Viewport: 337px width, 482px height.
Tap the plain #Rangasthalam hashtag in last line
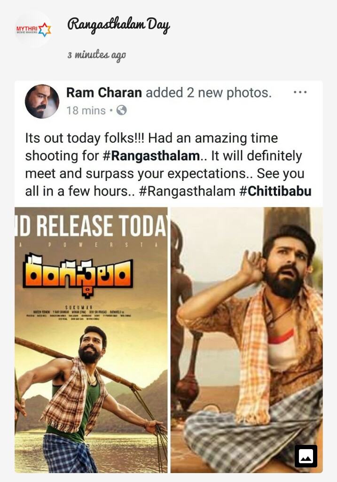(187, 191)
